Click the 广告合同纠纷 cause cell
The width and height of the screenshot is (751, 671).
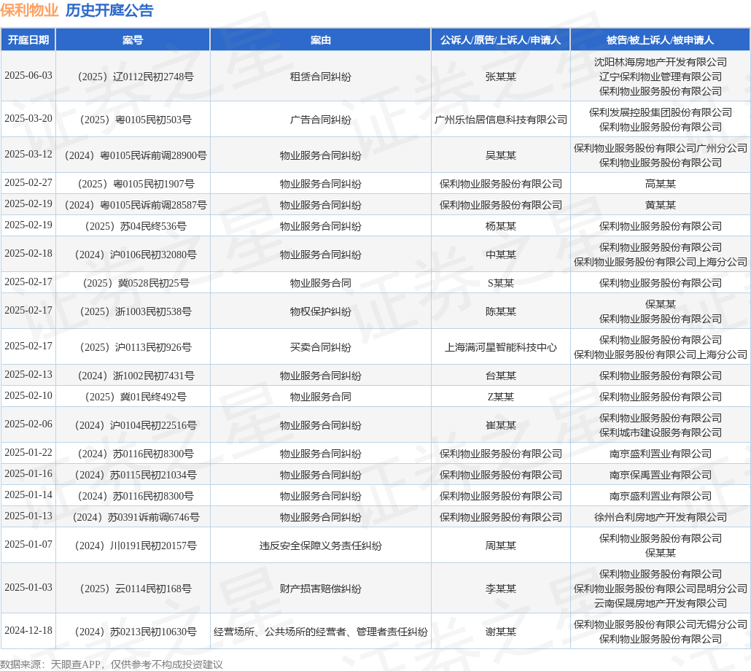click(x=320, y=120)
